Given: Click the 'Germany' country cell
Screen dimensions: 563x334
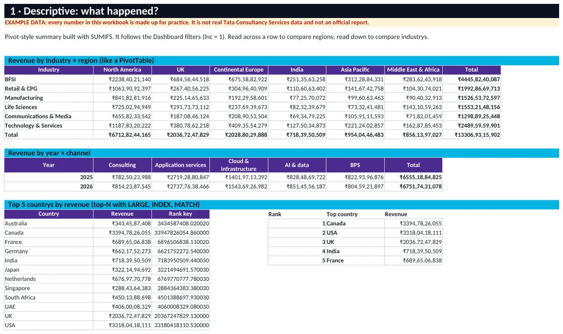Looking at the screenshot, I should tap(48, 251).
